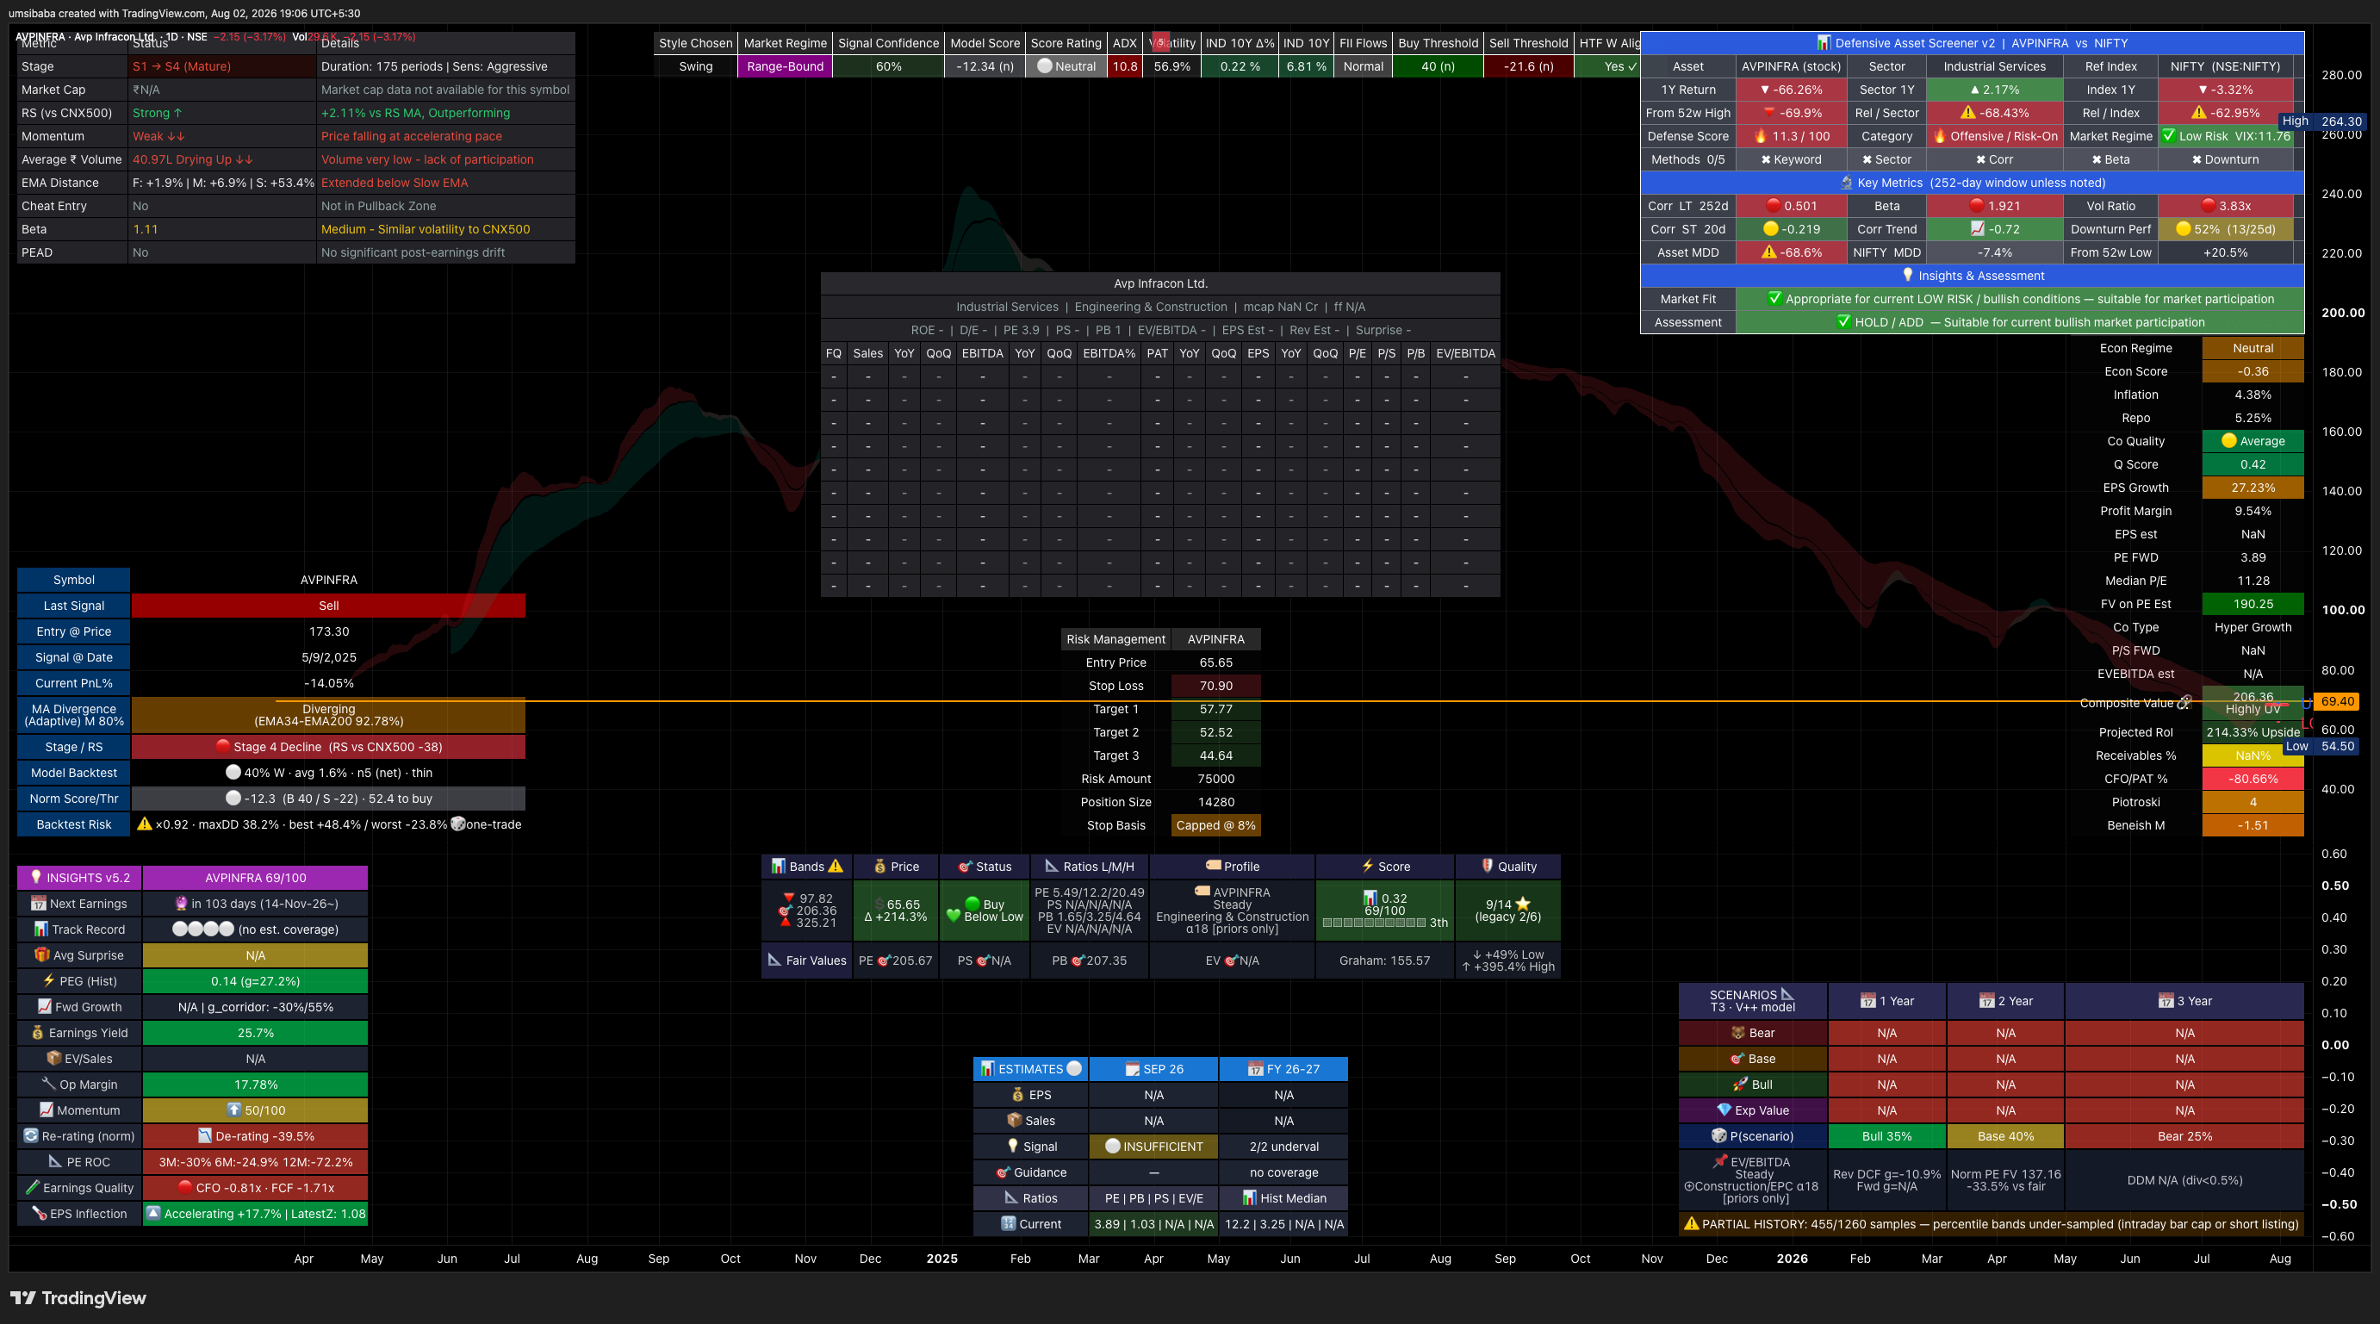Click the link icon beside Composite Value
2380x1324 pixels.
coord(2184,702)
